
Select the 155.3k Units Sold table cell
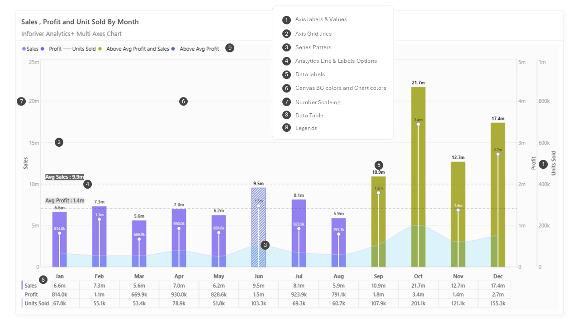pos(498,303)
